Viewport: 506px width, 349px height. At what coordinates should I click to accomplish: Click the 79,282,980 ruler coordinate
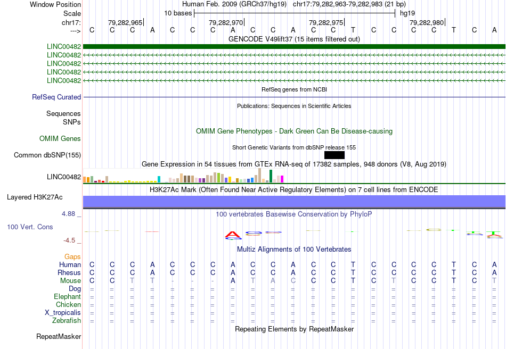(x=427, y=22)
